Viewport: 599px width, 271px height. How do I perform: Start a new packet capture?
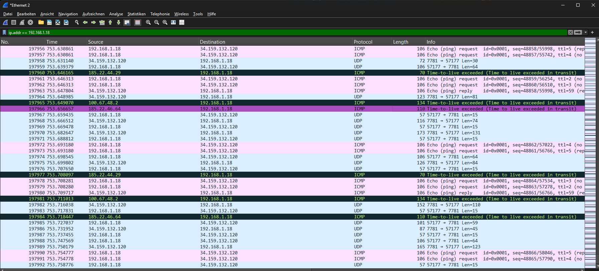coord(5,22)
